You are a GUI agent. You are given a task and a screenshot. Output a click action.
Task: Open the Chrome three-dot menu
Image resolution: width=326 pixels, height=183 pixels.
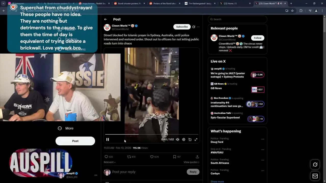[x=322, y=11]
